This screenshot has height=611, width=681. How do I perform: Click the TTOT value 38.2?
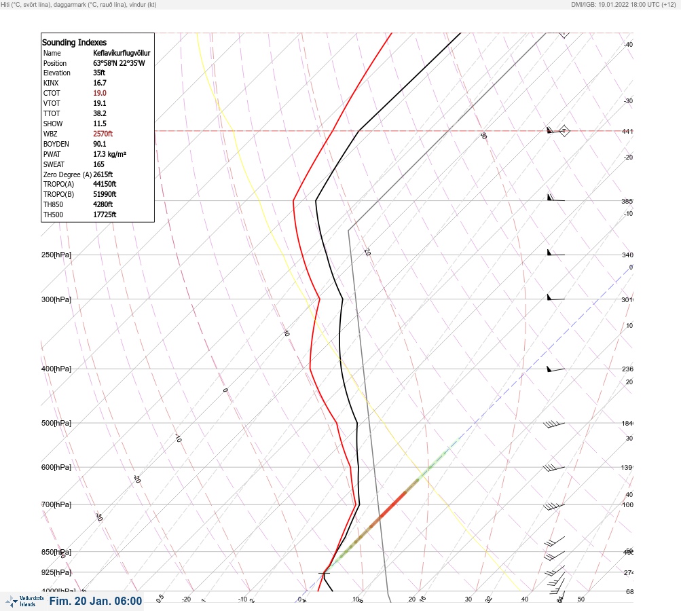[99, 113]
